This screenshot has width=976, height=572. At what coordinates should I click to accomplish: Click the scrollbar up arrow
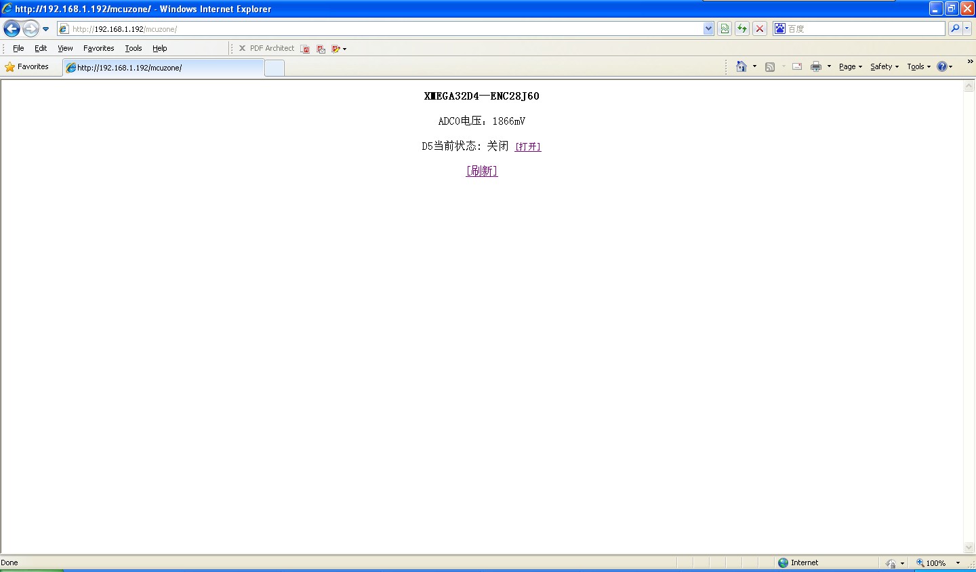coord(969,86)
